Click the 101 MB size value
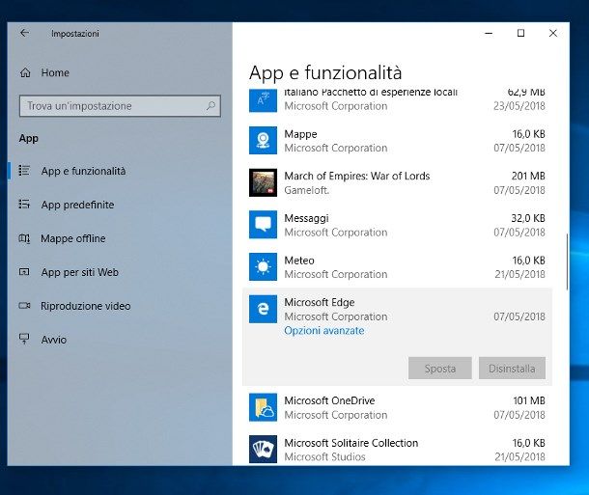Screen dimensions: 589x495 click(x=529, y=400)
